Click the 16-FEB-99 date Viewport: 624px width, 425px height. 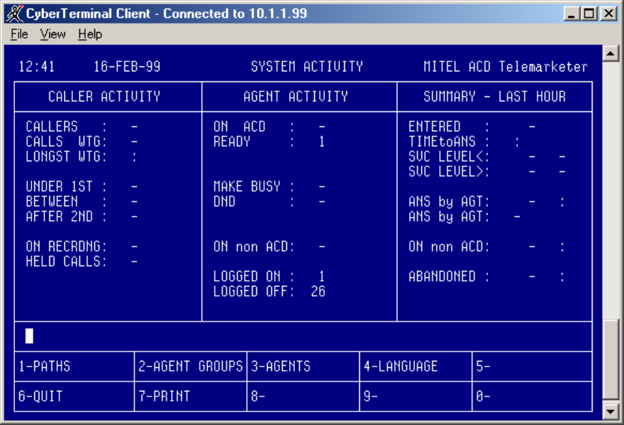tap(127, 66)
